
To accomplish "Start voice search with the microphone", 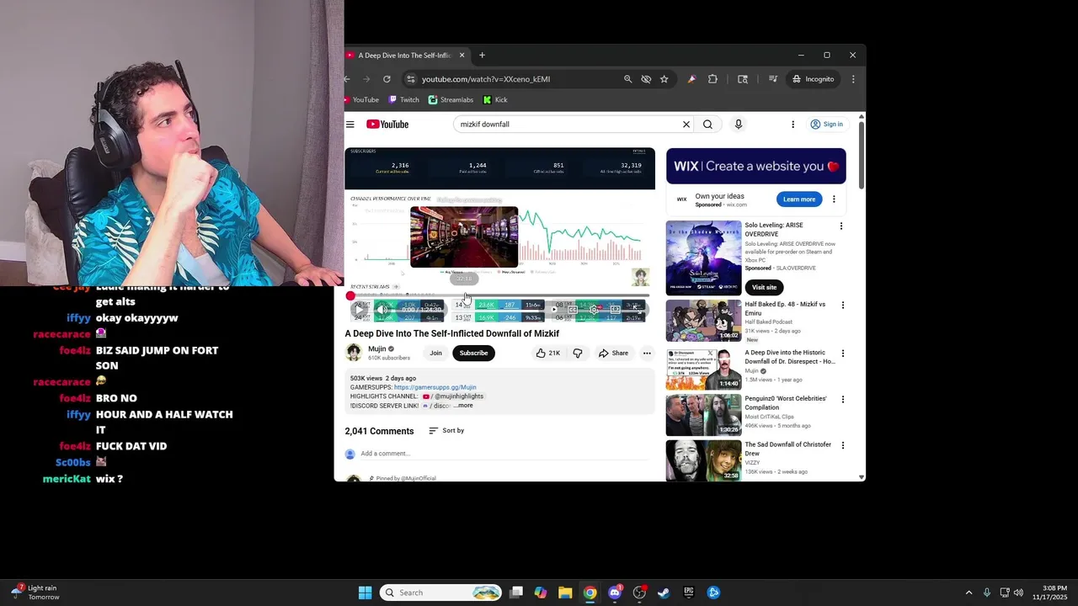I will pos(739,125).
